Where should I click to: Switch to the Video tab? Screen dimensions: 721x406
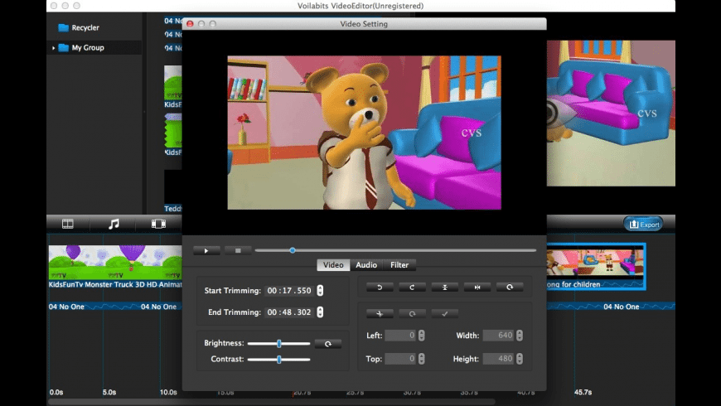click(x=333, y=265)
